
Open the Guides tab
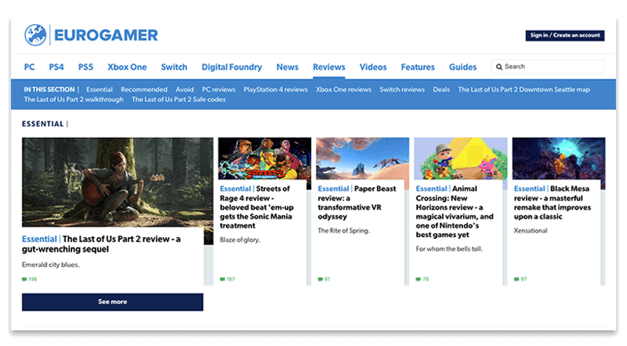[x=462, y=67]
